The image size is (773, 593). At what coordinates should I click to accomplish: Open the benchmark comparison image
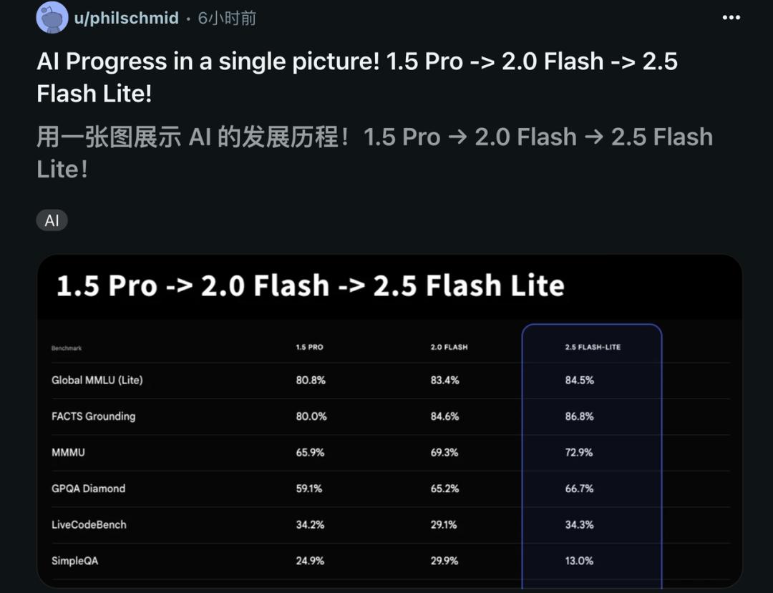pyautogui.click(x=389, y=421)
